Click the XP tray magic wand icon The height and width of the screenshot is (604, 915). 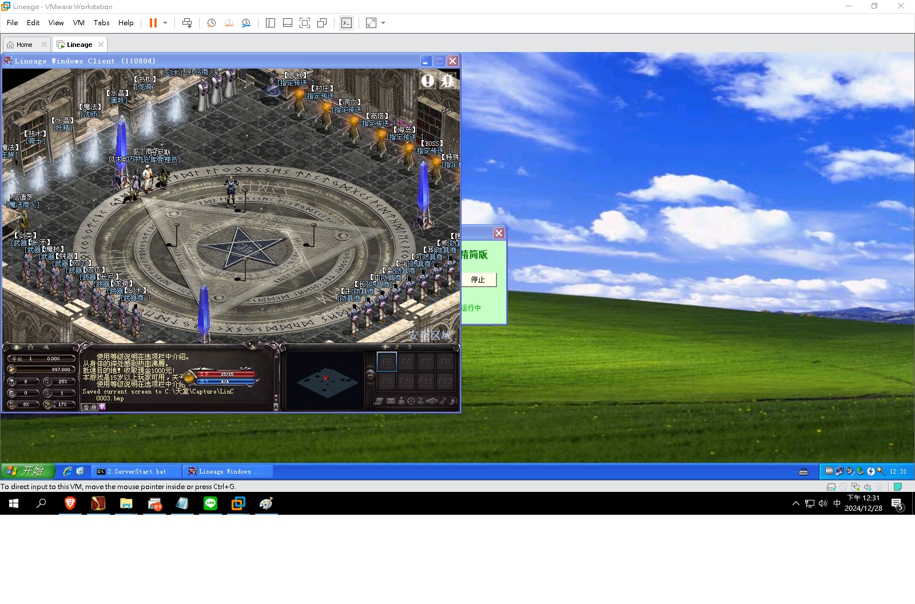click(881, 471)
